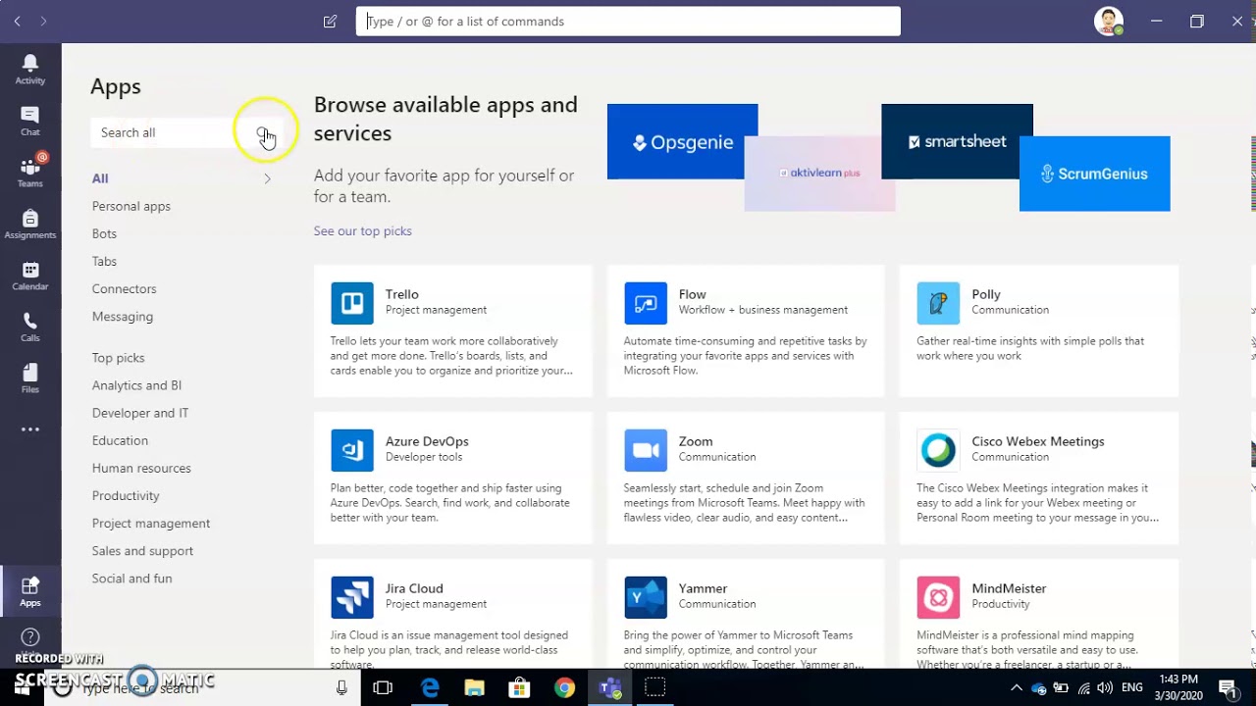The width and height of the screenshot is (1256, 706).
Task: Click the back navigation arrow
Action: 17,21
